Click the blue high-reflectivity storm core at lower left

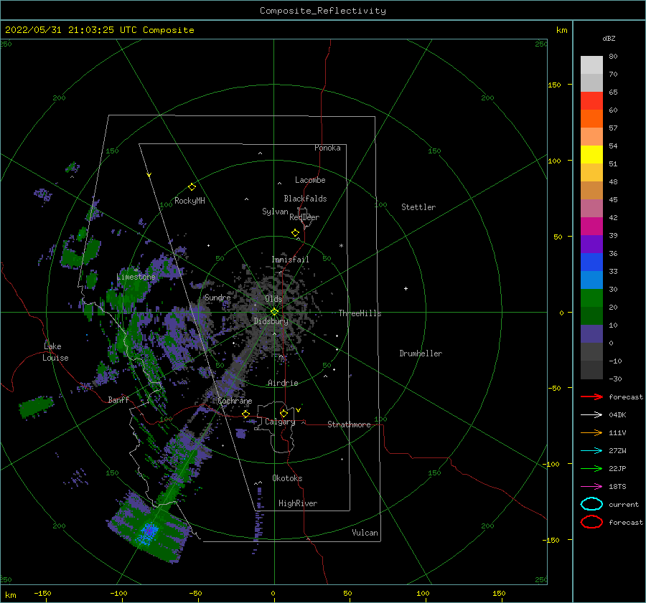tap(149, 532)
